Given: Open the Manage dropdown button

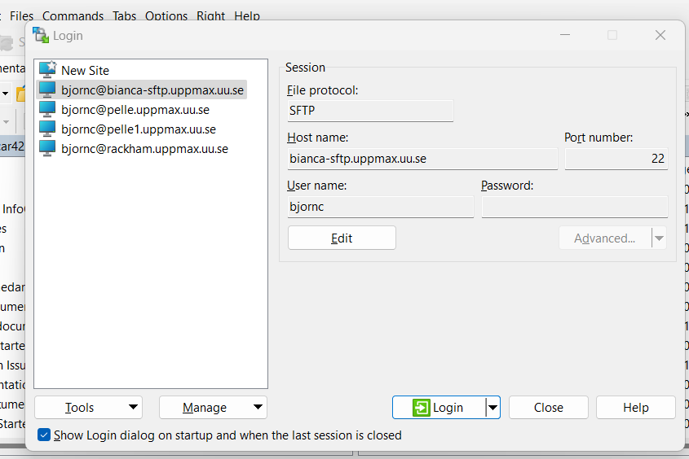Looking at the screenshot, I should (x=213, y=408).
